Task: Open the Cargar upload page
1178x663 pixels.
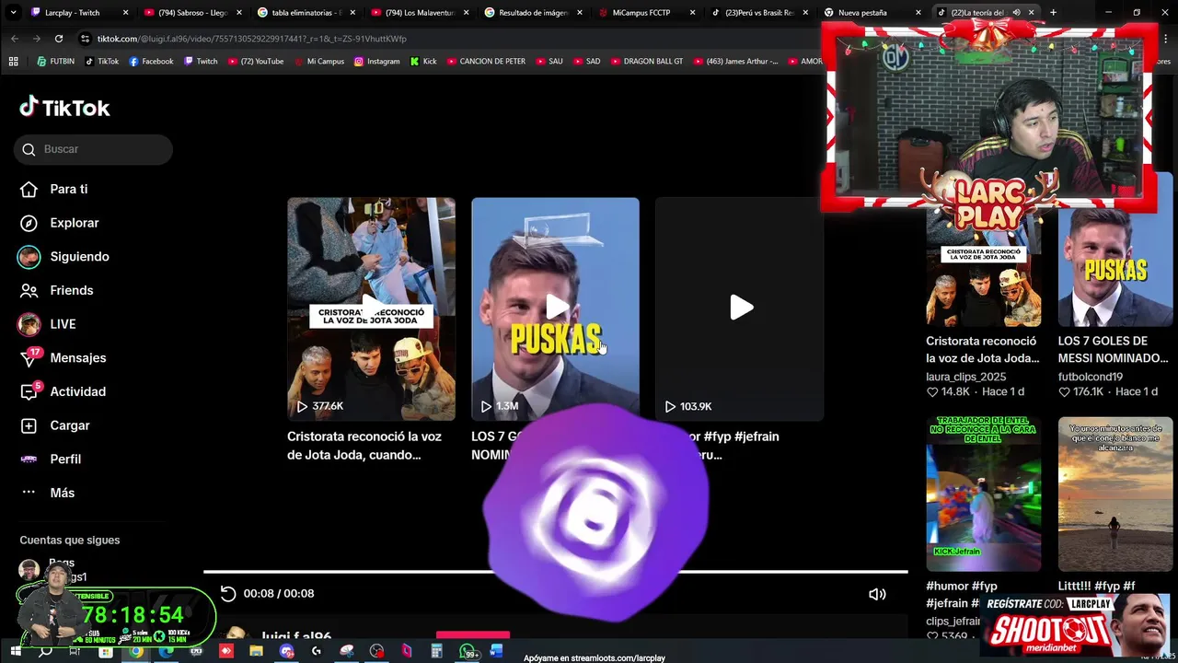Action: (55, 425)
